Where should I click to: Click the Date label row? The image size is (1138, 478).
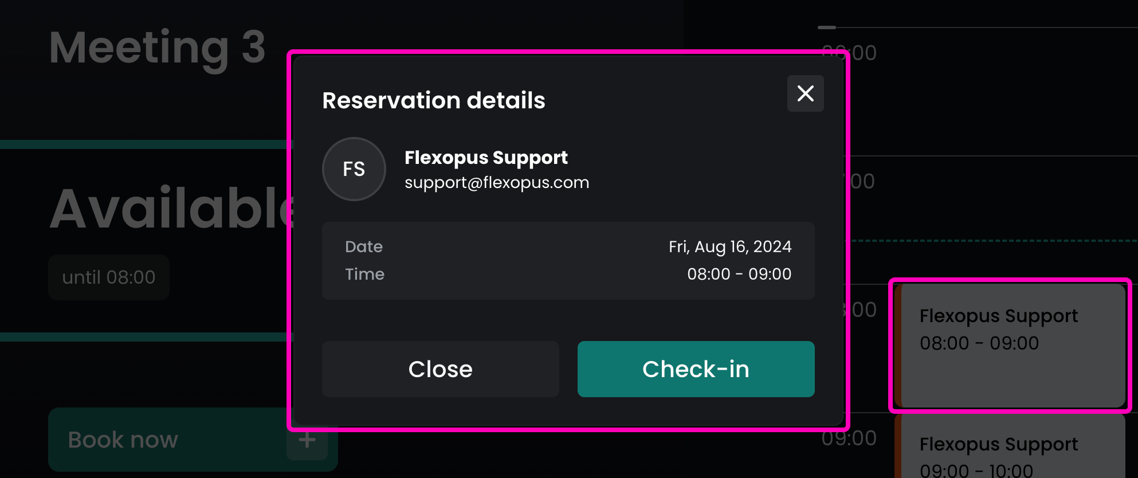(x=364, y=246)
